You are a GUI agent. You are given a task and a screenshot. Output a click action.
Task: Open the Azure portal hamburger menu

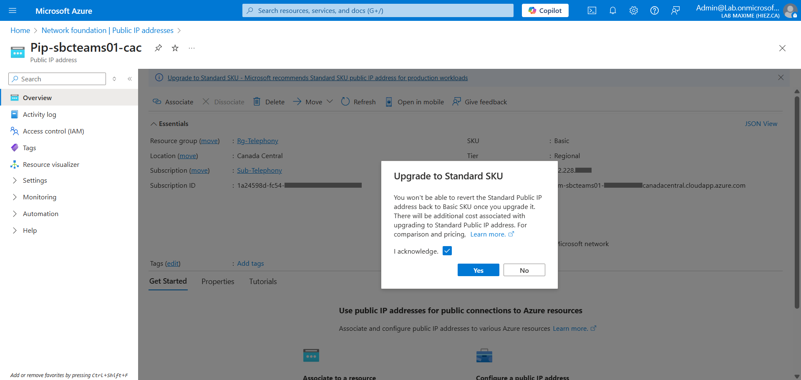pyautogui.click(x=13, y=11)
